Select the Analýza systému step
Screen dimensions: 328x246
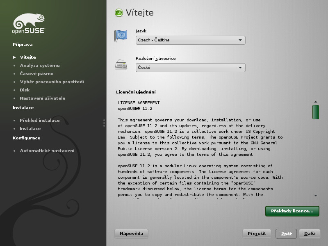[x=40, y=66]
